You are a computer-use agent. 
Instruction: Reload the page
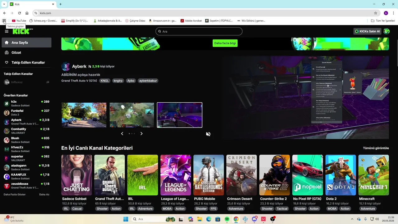click(x=19, y=13)
